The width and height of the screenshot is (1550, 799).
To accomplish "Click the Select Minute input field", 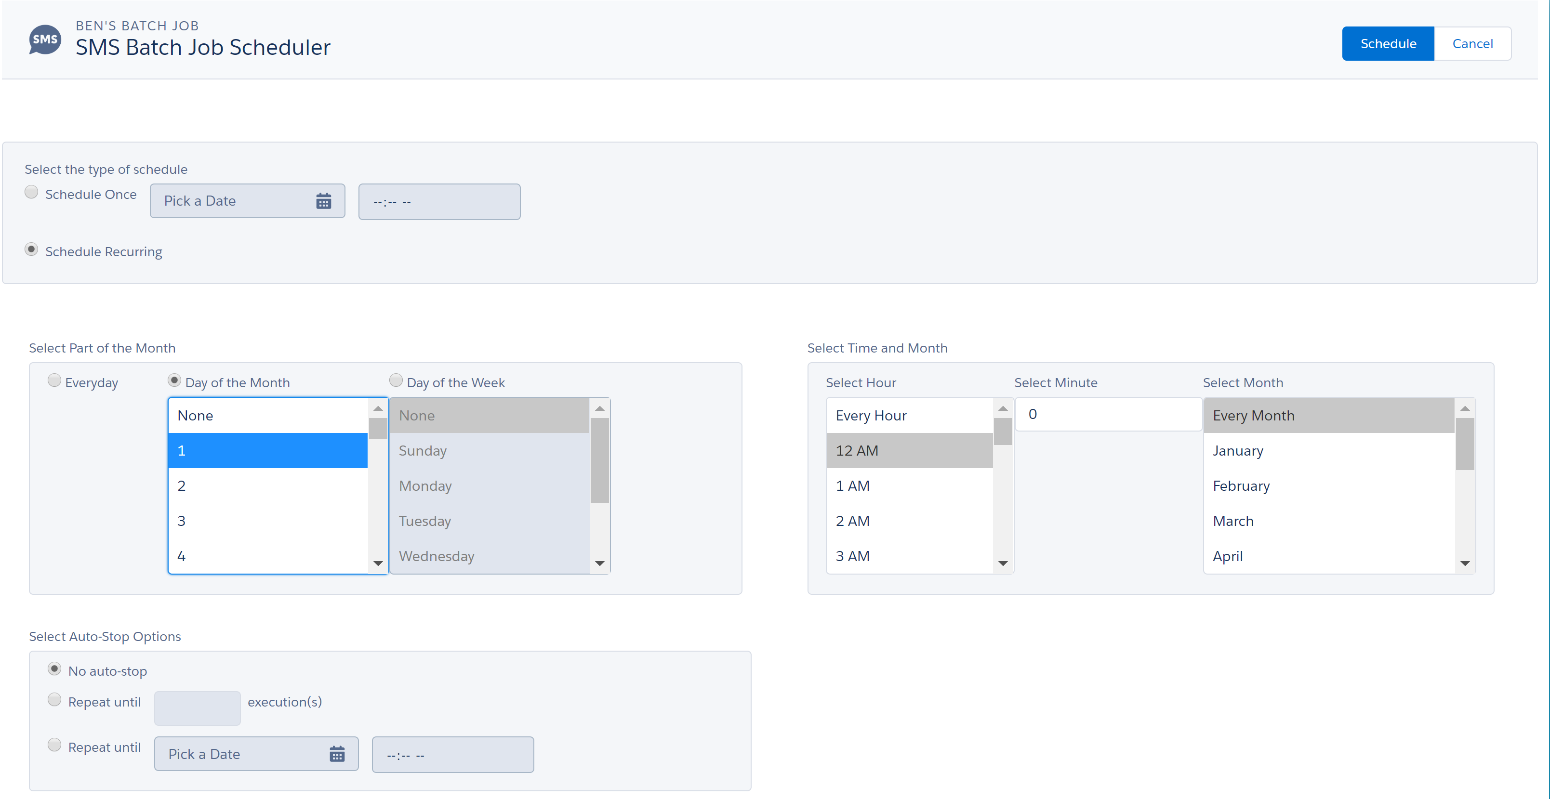I will [1107, 415].
